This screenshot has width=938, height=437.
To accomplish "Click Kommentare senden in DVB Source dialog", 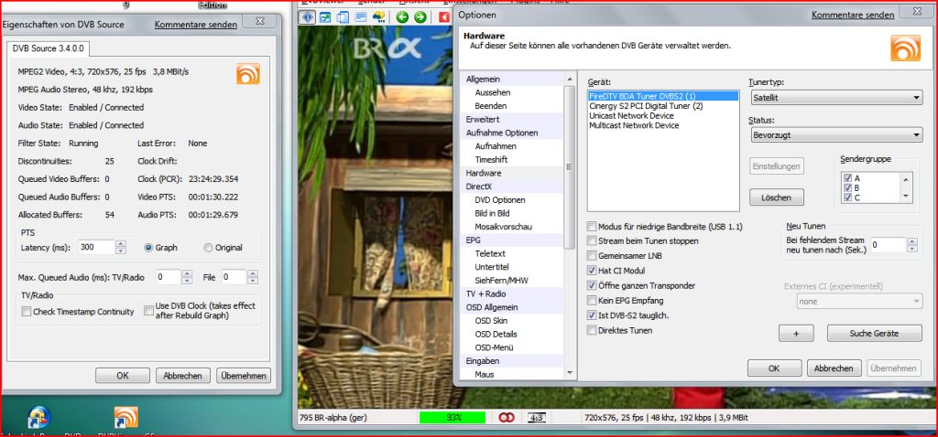I will [x=196, y=25].
